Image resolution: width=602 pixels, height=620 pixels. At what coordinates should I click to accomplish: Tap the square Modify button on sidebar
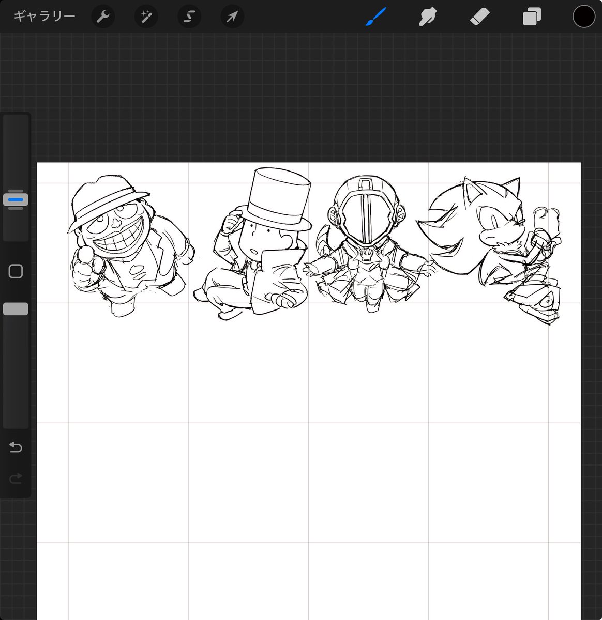pos(16,271)
